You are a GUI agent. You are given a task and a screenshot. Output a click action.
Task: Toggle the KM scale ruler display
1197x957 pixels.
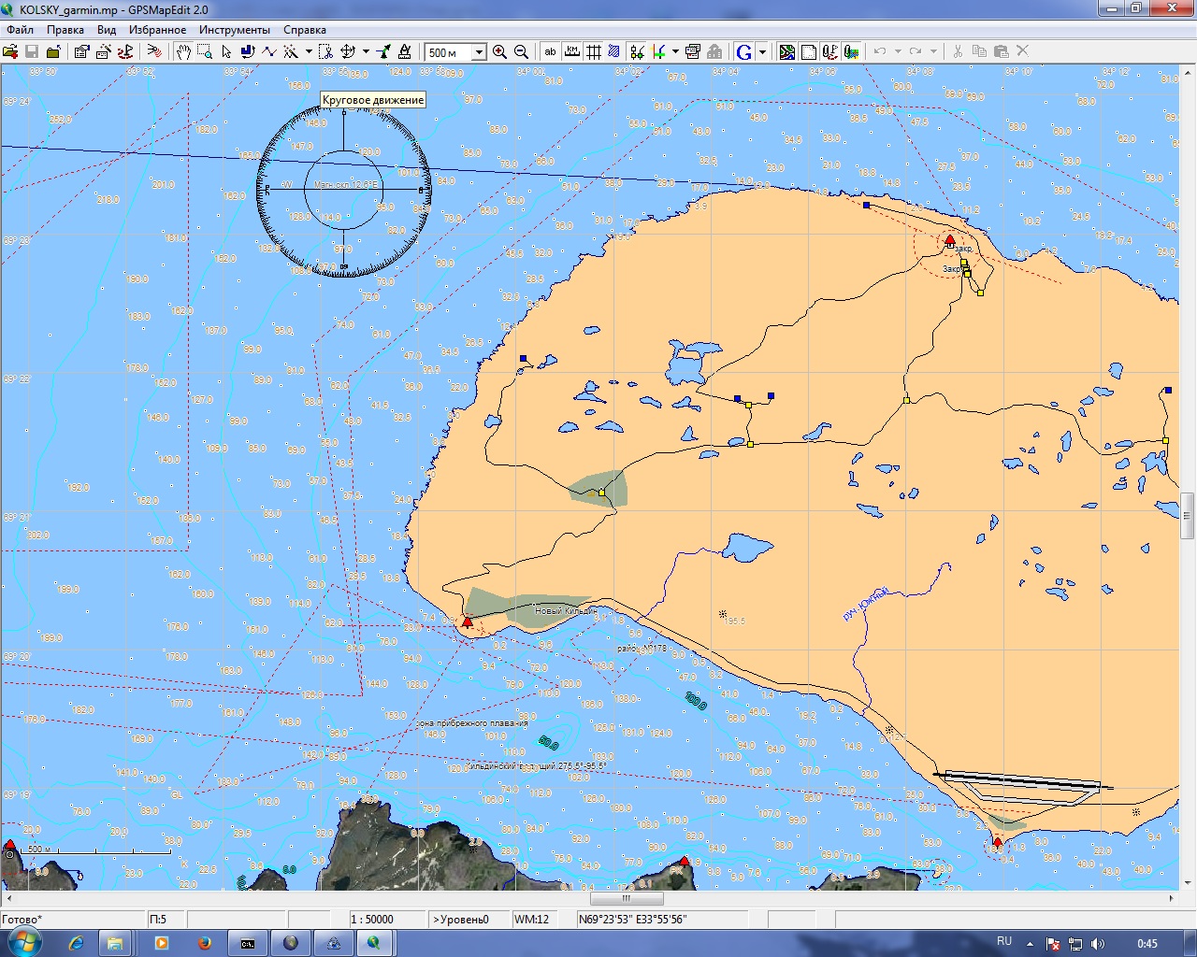[571, 52]
